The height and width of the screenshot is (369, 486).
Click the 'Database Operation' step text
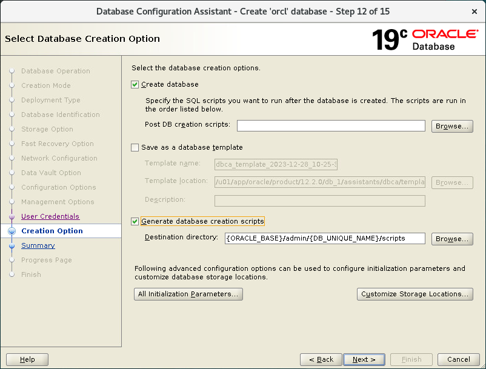pos(56,71)
